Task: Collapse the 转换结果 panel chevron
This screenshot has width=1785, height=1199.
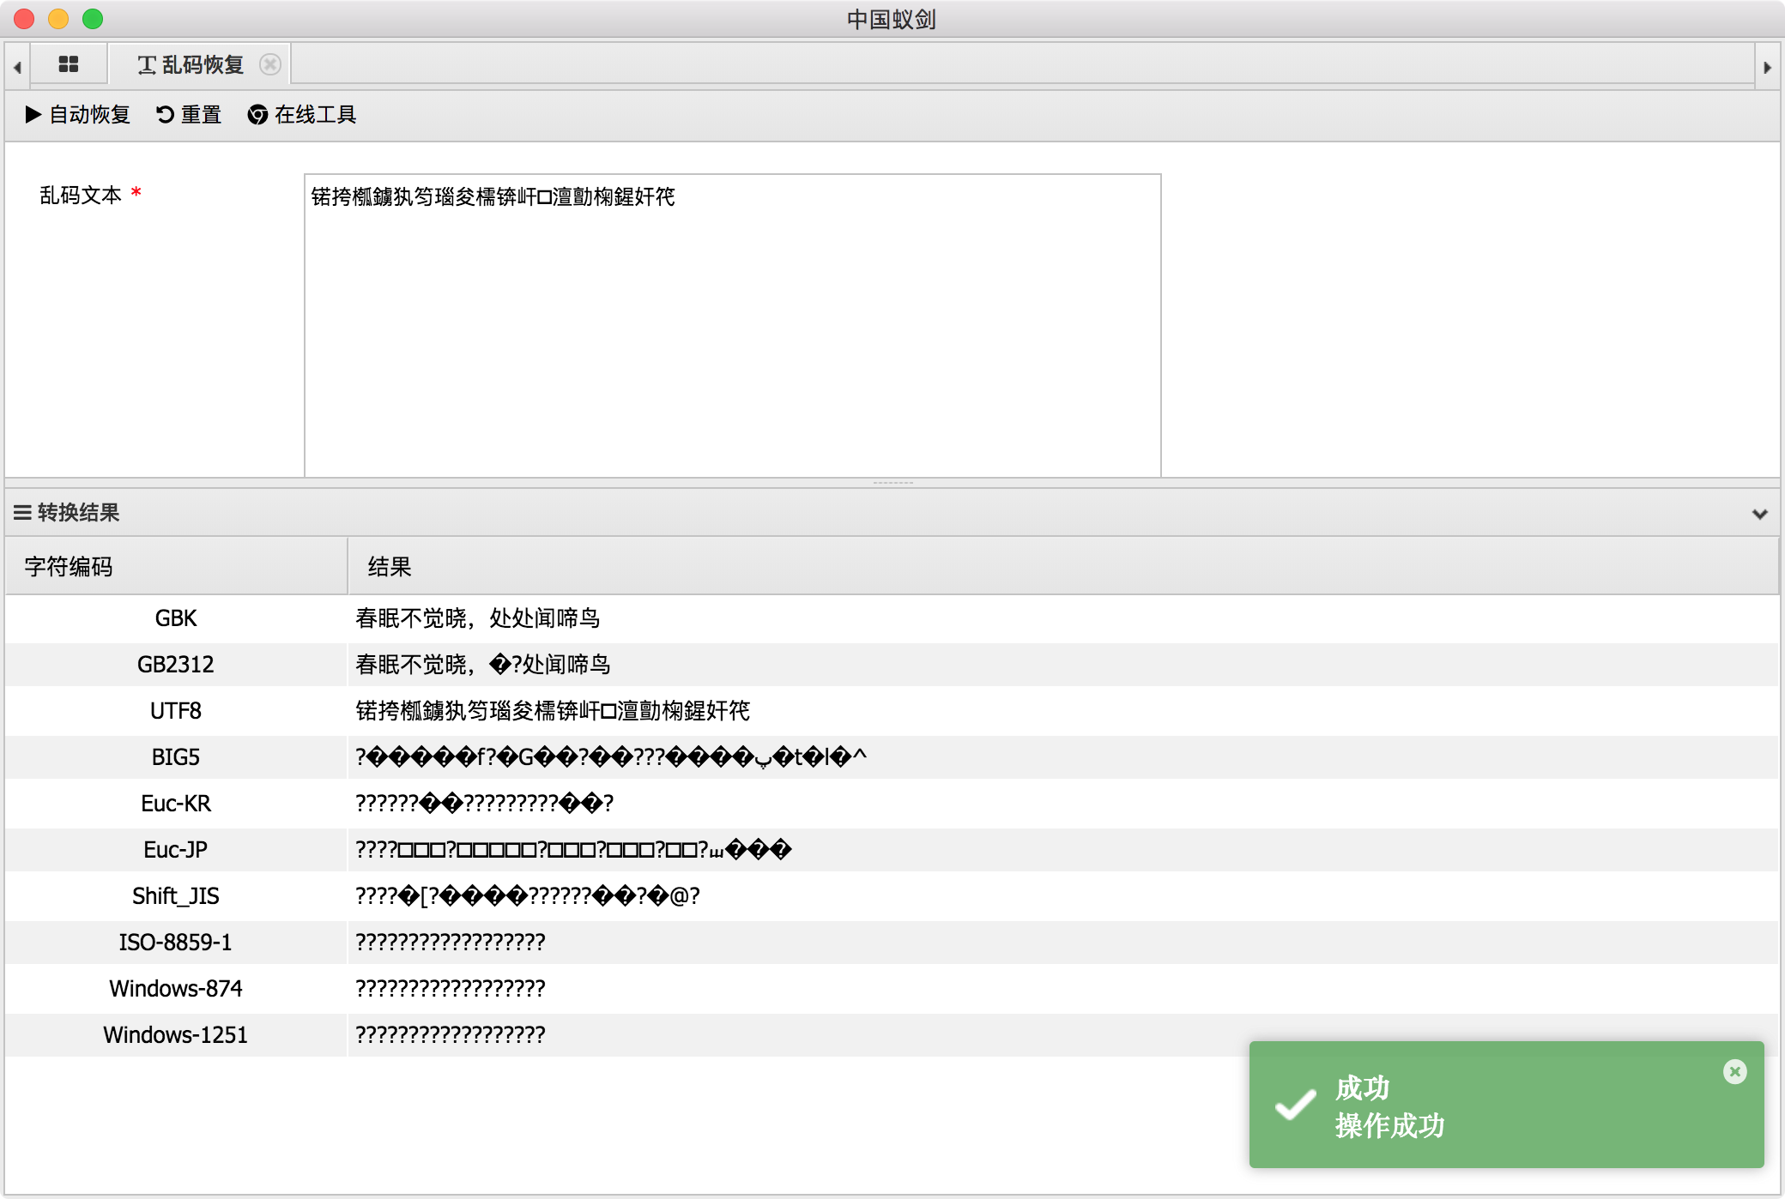Action: pyautogui.click(x=1759, y=513)
